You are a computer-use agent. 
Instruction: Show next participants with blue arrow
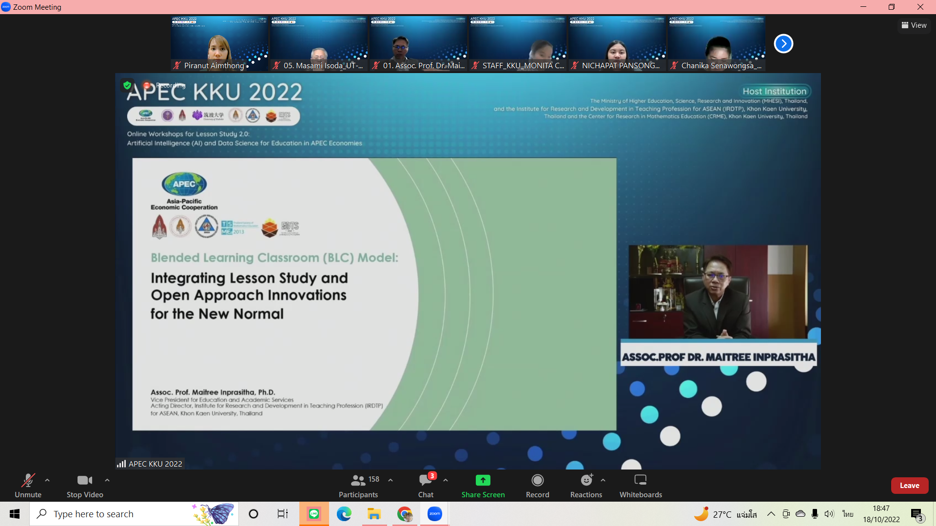[x=783, y=44]
